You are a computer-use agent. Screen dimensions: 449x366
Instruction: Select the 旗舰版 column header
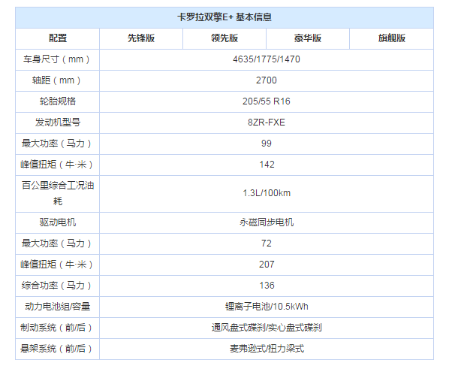pos(392,38)
